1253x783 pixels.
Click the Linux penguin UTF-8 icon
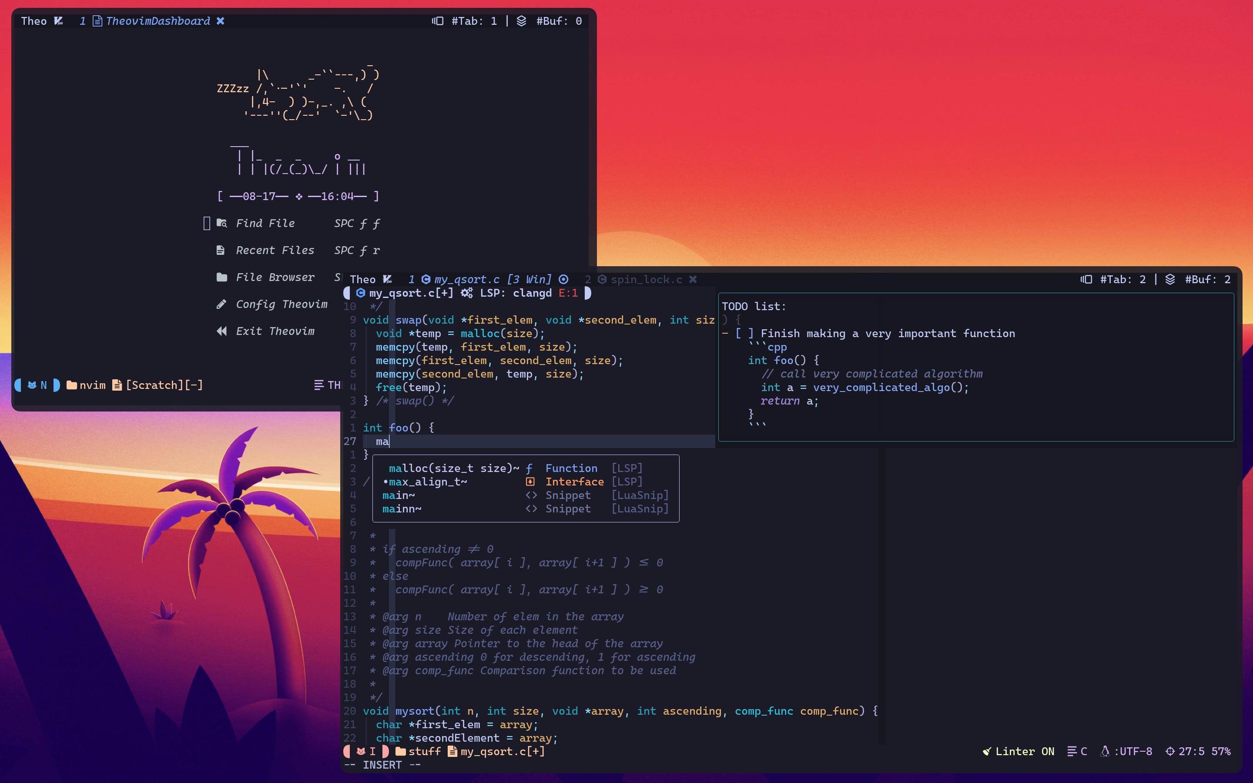[1105, 751]
